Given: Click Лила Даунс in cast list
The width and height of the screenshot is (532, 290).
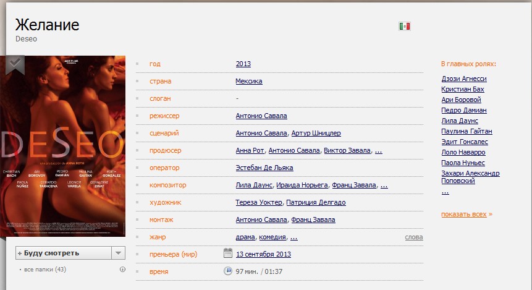Looking at the screenshot, I should (x=460, y=121).
